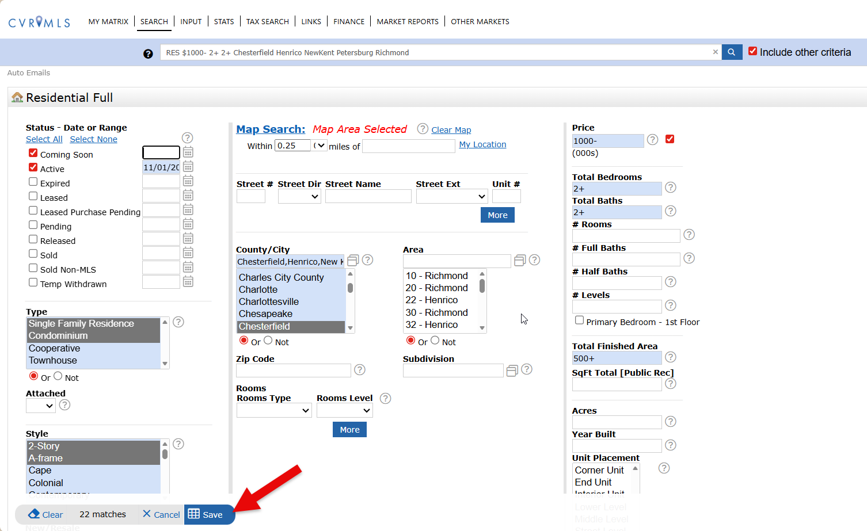
Task: Check the Pending status checkbox
Action: [33, 225]
